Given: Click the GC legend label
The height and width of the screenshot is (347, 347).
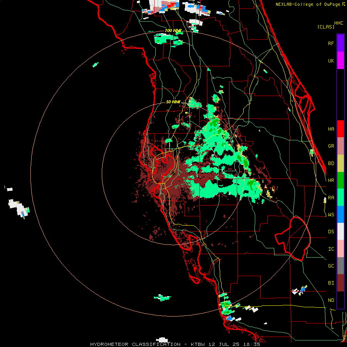Looking at the screenshot, I should click(x=331, y=266).
